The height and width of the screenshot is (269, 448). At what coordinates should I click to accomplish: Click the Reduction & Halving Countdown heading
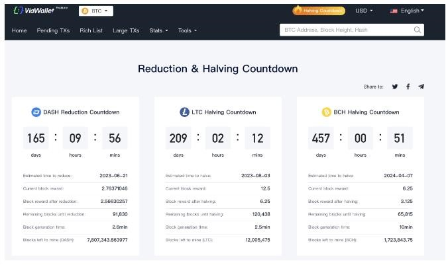coord(218,69)
